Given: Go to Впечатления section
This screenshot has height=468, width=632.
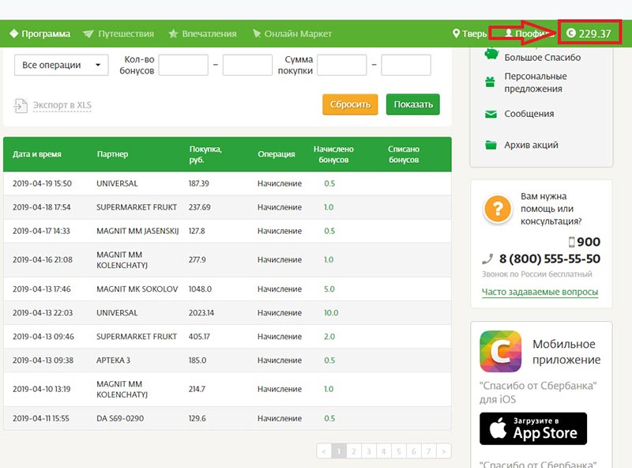Looking at the screenshot, I should pos(202,34).
